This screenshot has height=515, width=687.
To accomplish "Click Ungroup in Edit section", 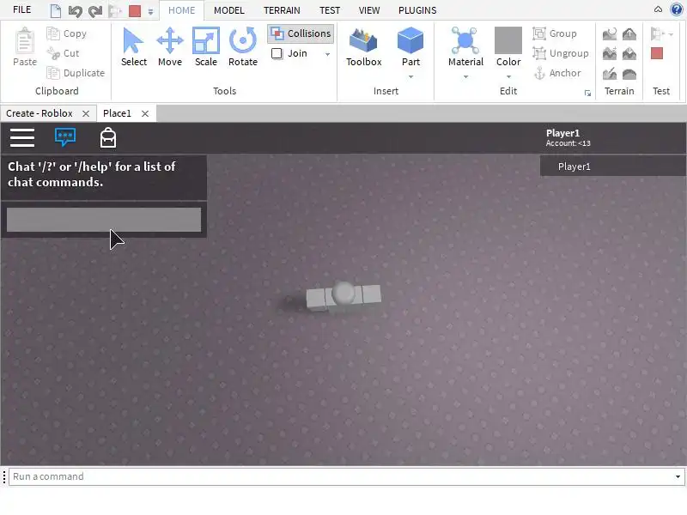I will (x=561, y=53).
